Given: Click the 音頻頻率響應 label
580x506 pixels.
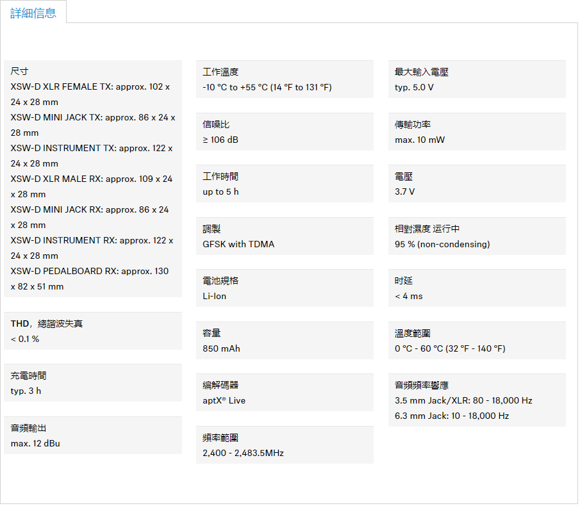Looking at the screenshot, I should pyautogui.click(x=422, y=386).
